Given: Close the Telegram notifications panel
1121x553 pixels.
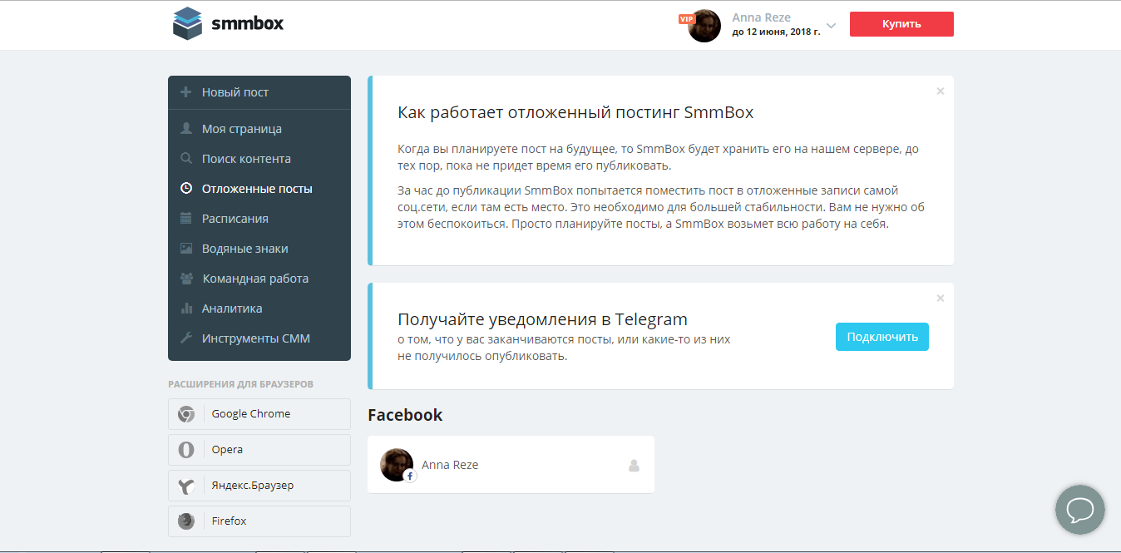Looking at the screenshot, I should pos(941,298).
